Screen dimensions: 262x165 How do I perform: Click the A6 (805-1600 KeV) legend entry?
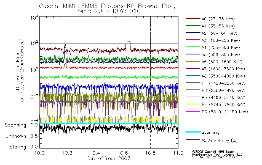coord(214,62)
